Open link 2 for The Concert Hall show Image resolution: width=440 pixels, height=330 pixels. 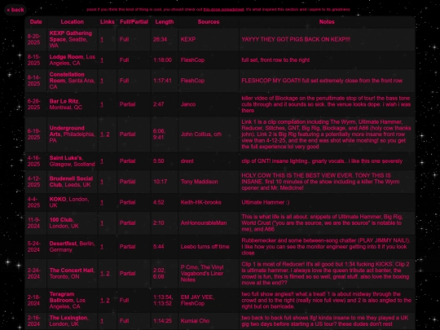tap(108, 274)
